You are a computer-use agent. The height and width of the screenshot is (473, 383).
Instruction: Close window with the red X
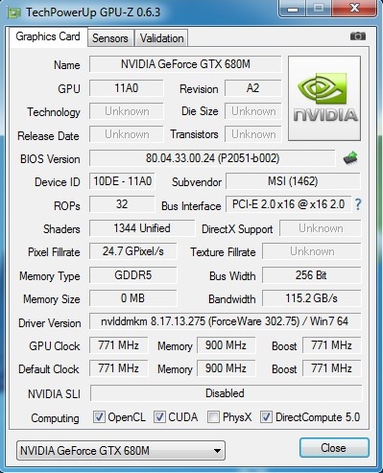click(354, 8)
